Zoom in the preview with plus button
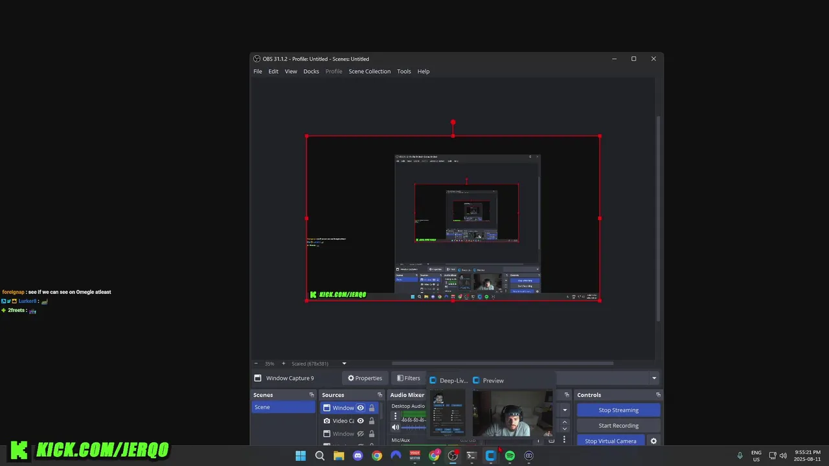The image size is (829, 466). 283,364
